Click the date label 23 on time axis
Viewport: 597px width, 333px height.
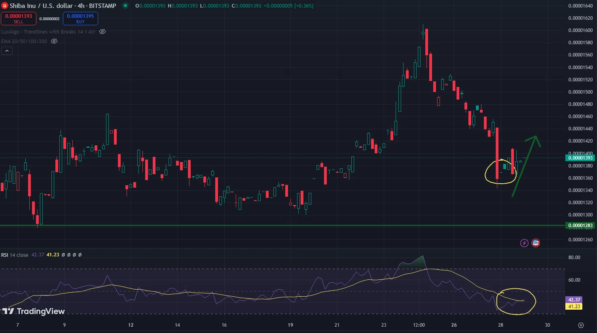point(384,325)
